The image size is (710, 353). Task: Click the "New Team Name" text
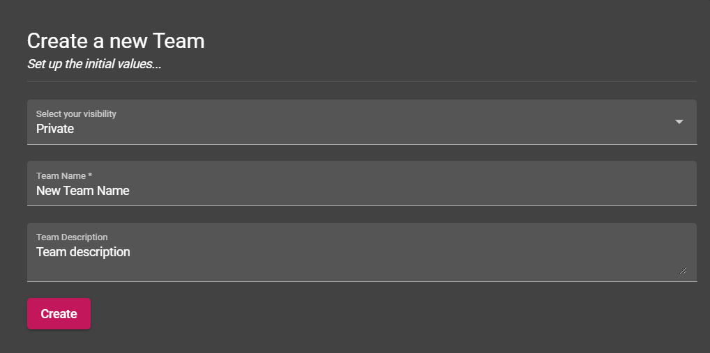coord(83,191)
